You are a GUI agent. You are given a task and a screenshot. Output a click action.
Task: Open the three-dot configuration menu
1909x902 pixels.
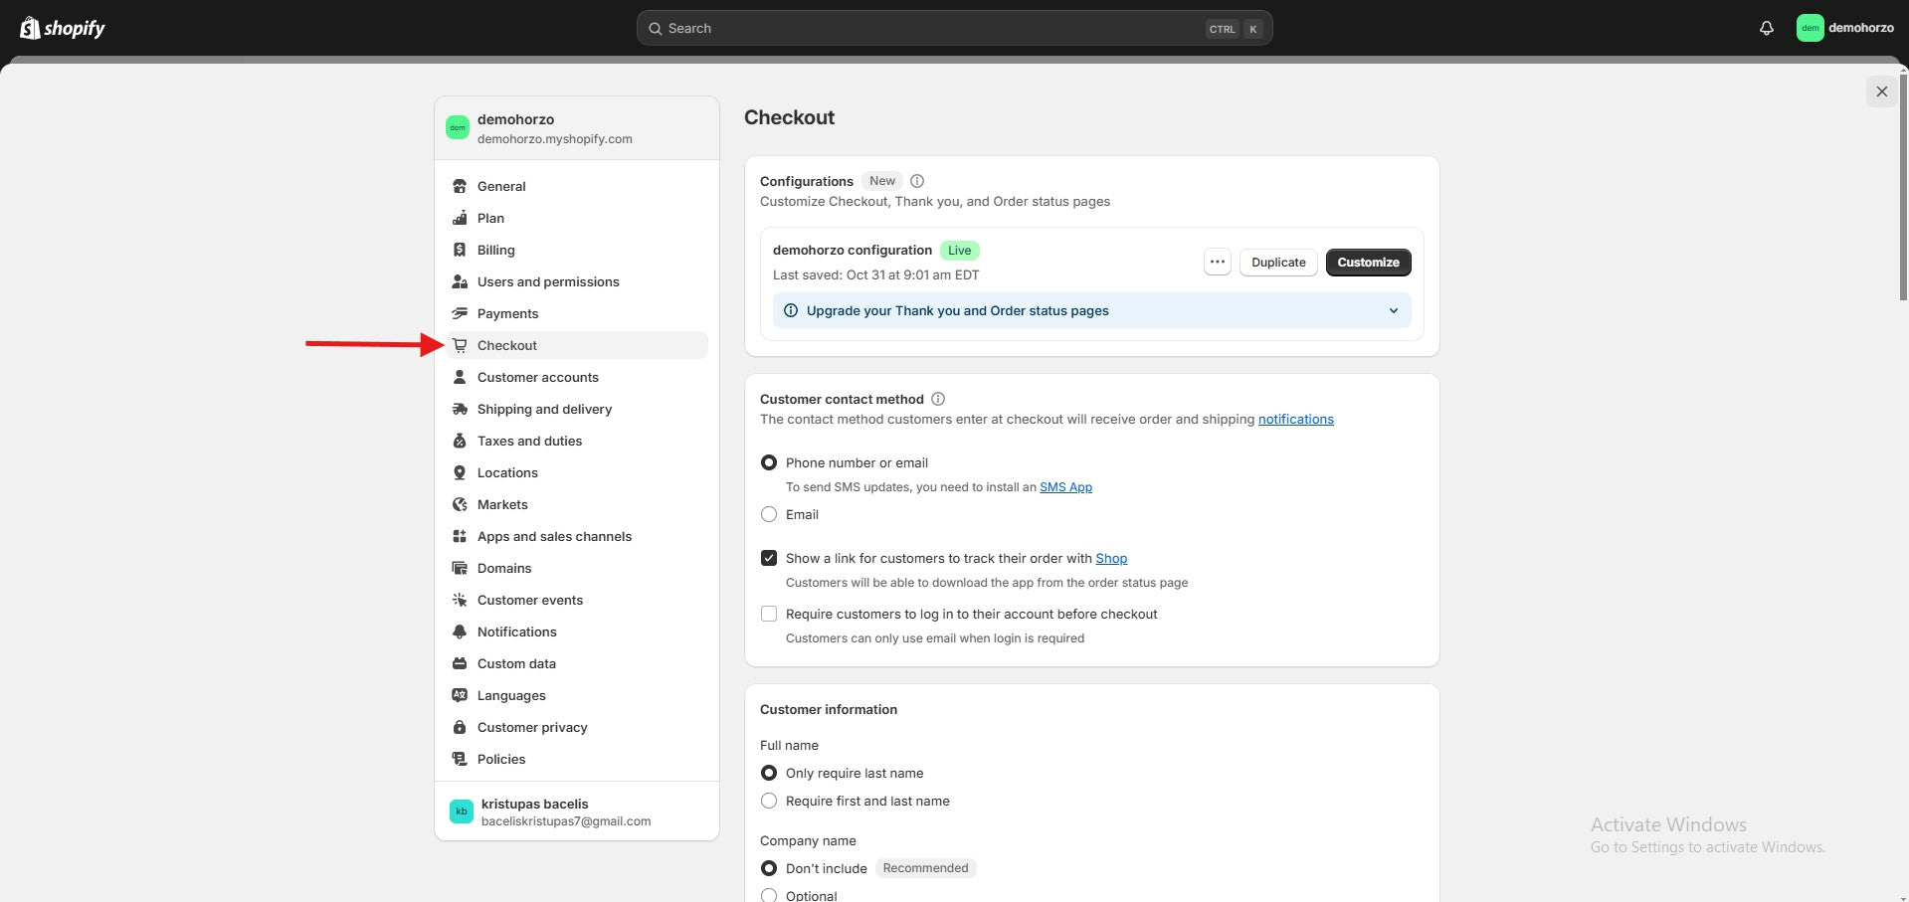pyautogui.click(x=1217, y=263)
